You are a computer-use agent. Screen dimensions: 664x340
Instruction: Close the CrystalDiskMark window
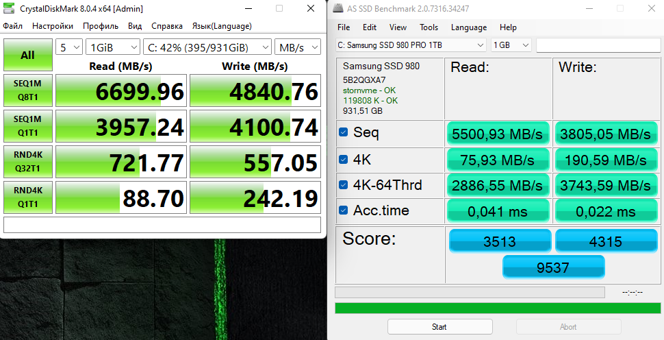[311, 8]
